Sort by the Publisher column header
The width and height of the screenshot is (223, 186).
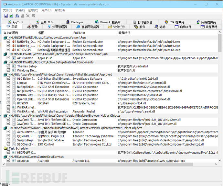click(x=80, y=33)
